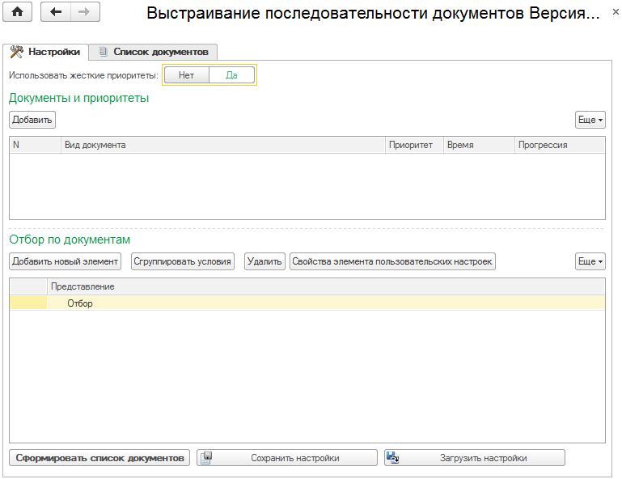The image size is (622, 479).
Task: Open Еще dropdown in the filter section
Action: 590,261
